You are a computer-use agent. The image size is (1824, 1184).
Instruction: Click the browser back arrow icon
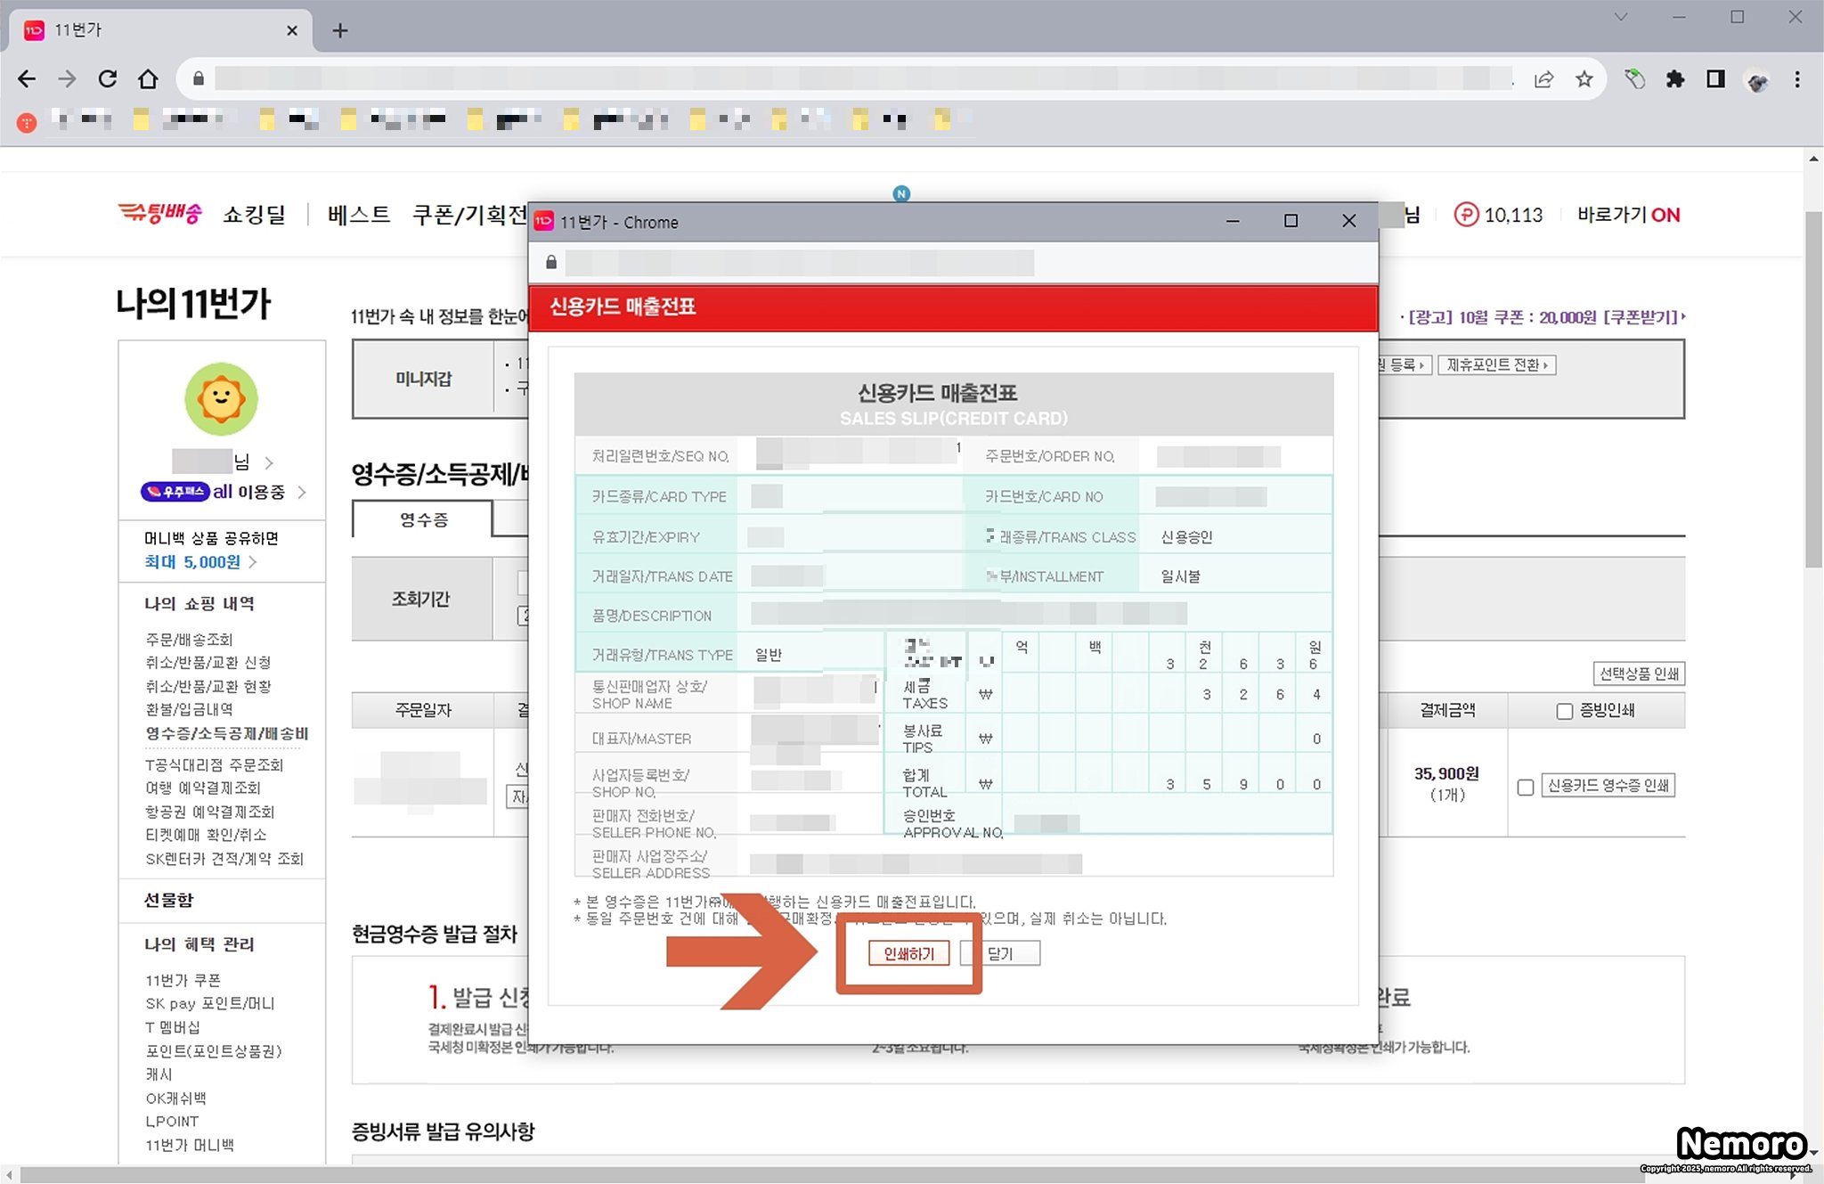click(x=27, y=79)
